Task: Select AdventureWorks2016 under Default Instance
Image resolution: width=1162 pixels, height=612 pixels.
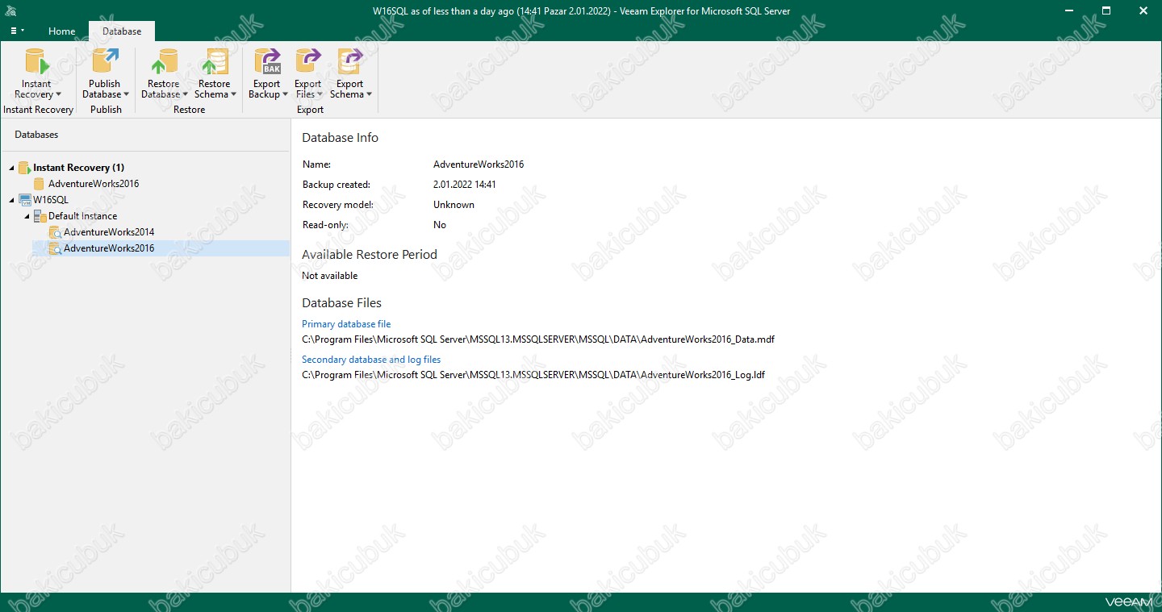Action: click(109, 248)
